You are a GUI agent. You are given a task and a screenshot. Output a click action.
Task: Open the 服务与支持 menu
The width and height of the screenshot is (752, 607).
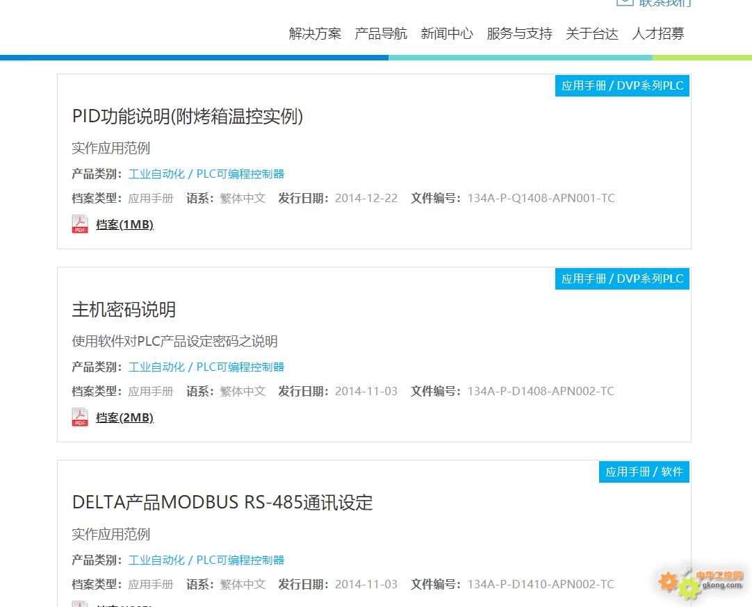tap(519, 33)
